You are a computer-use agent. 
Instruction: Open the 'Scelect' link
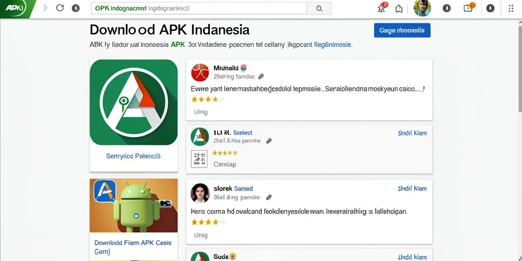click(x=243, y=133)
